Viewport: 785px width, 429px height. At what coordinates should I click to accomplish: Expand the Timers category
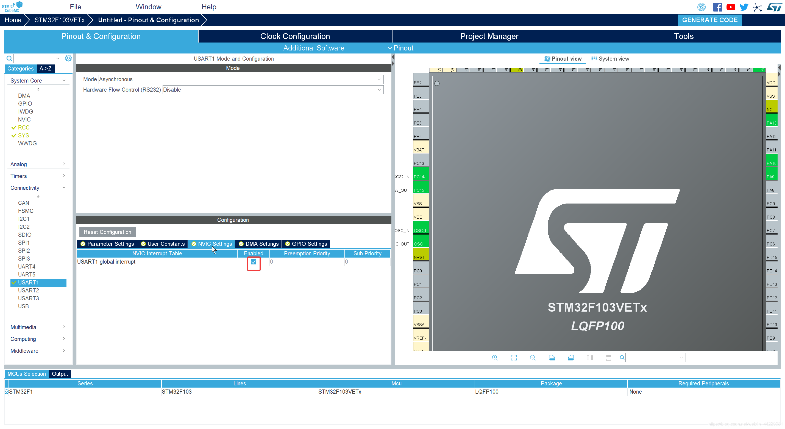click(38, 176)
